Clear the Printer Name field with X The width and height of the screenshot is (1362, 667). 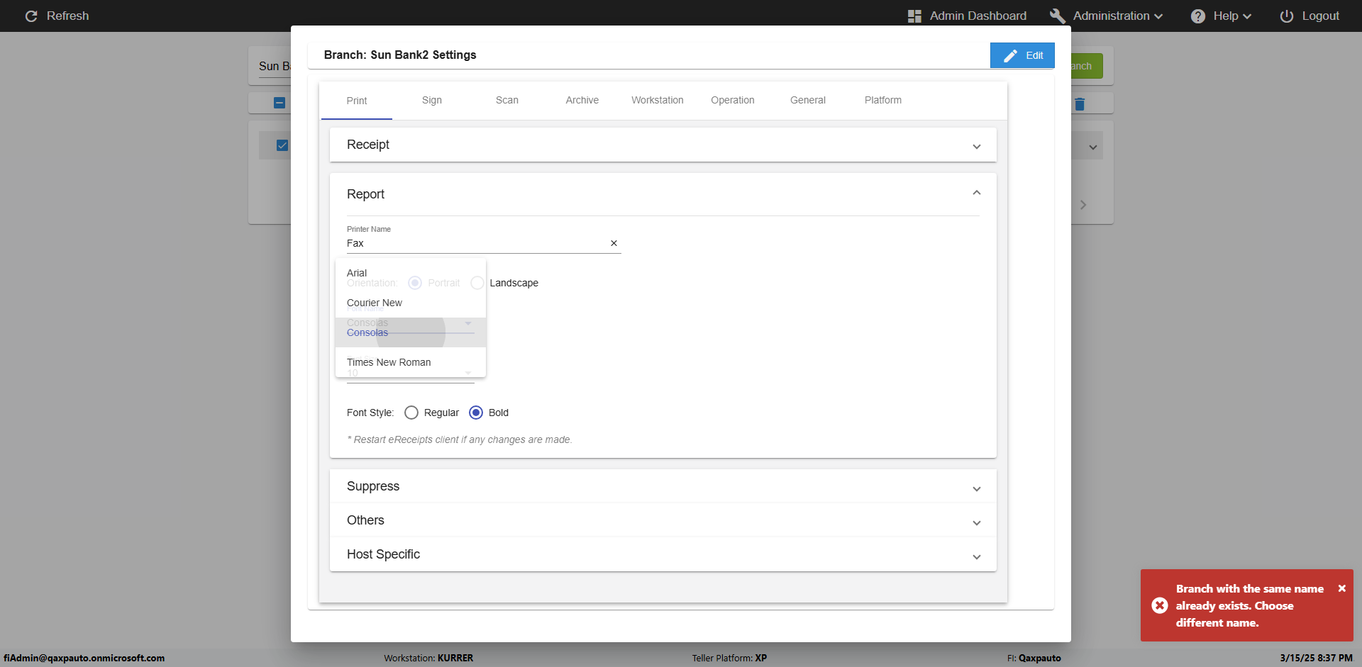click(614, 243)
